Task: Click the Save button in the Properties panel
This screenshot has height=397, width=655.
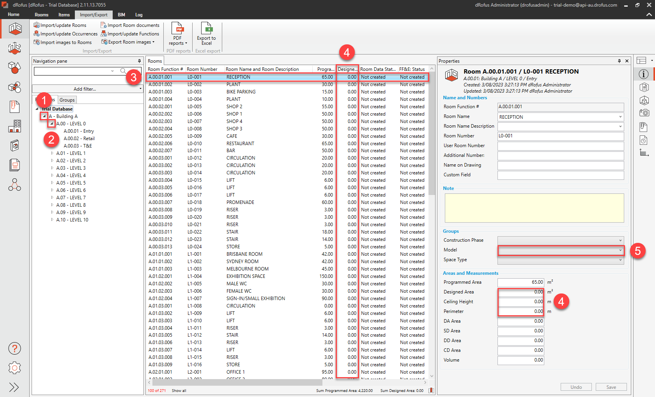Action: point(611,387)
